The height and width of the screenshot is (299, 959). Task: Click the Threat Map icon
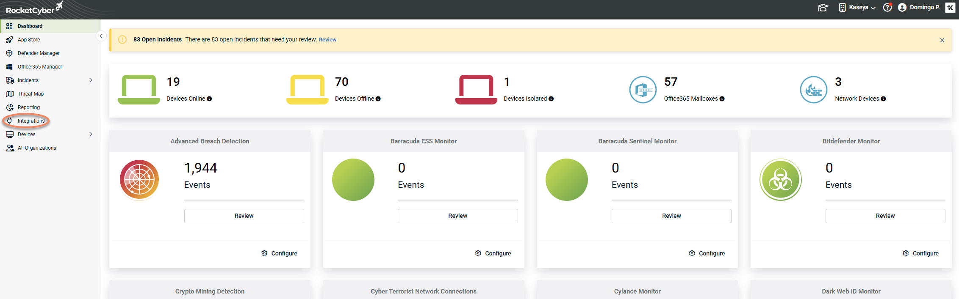(9, 94)
